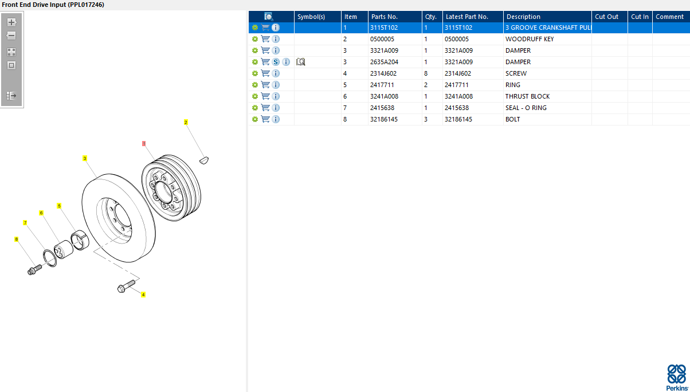The image size is (690, 392).
Task: Click the single-square fit view icon
Action: [11, 65]
